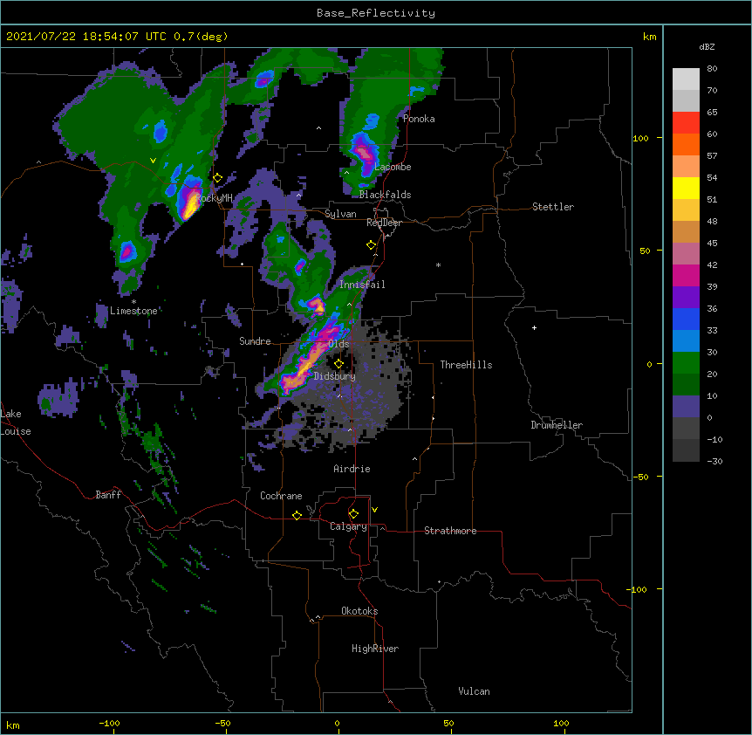Select the light gray 70-80 dBZ legend swatch
The image size is (752, 735).
pyautogui.click(x=686, y=79)
